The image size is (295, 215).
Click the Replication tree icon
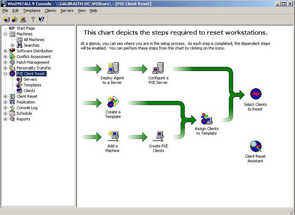tap(12, 102)
